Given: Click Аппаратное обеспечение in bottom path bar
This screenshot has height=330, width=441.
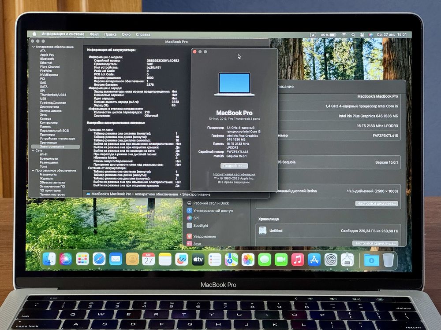Looking at the screenshot, I should [156, 194].
